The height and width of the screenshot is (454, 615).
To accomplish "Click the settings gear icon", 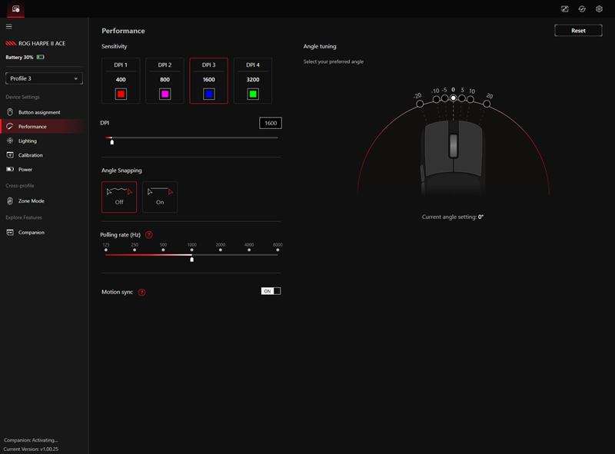I will (x=599, y=9).
